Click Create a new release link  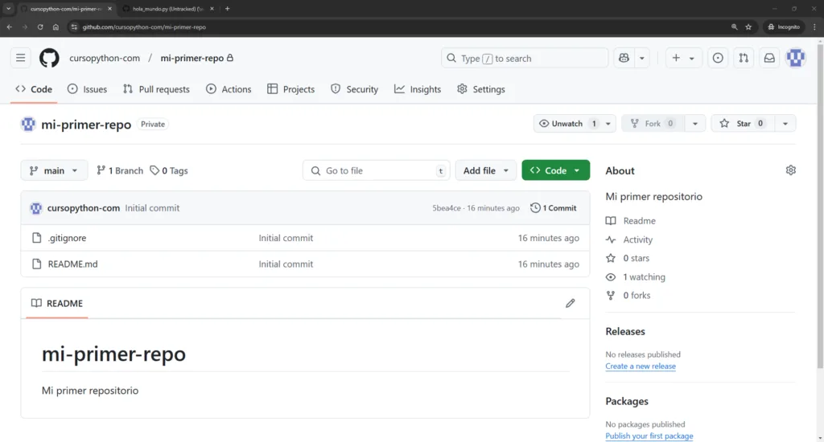click(x=641, y=366)
